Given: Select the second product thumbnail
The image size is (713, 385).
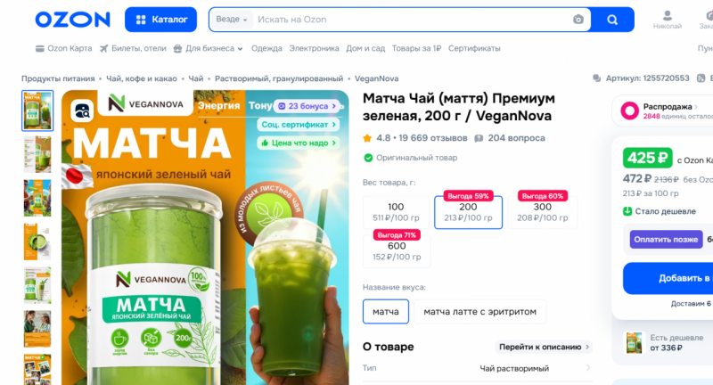Looking at the screenshot, I should pyautogui.click(x=37, y=154).
